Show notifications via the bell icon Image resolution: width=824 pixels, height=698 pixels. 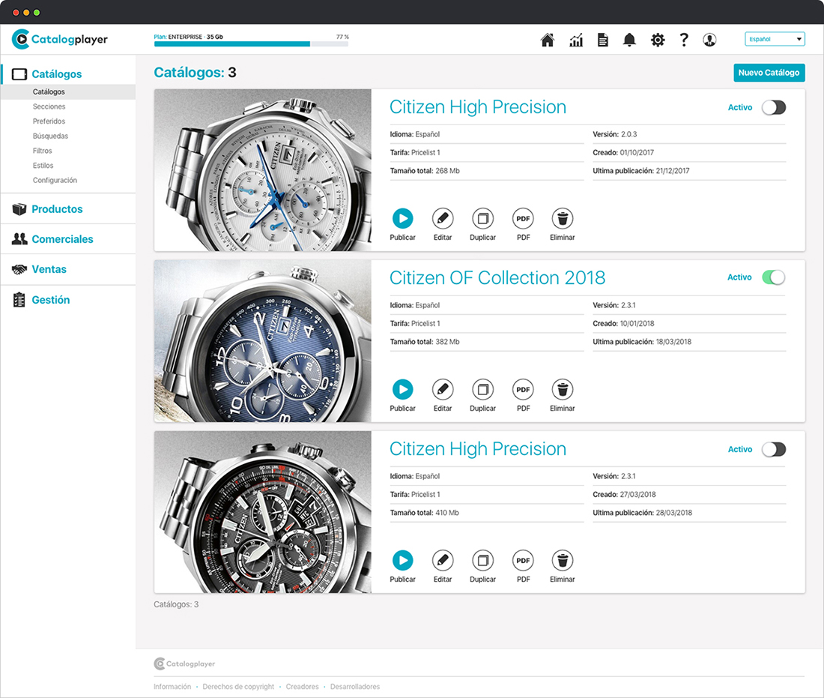[x=629, y=40]
